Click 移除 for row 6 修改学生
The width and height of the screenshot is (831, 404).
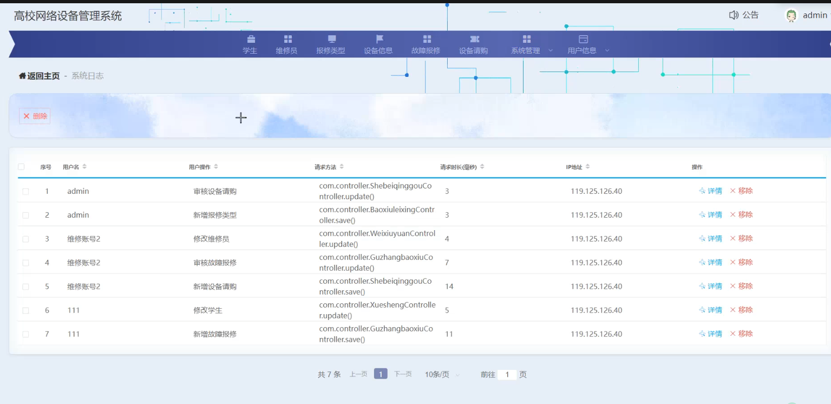pyautogui.click(x=741, y=310)
